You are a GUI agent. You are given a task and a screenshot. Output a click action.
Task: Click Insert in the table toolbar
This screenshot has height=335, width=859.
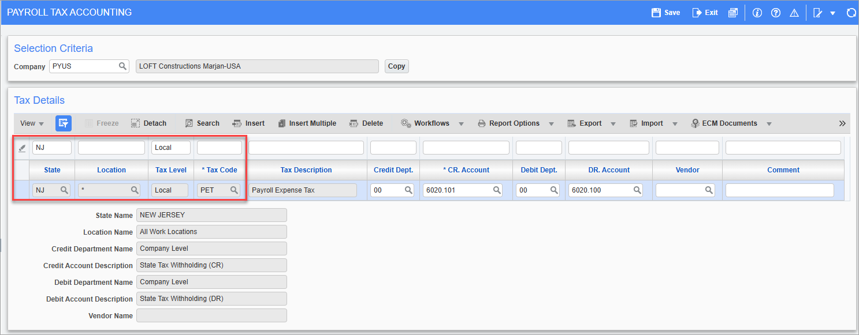tap(248, 123)
